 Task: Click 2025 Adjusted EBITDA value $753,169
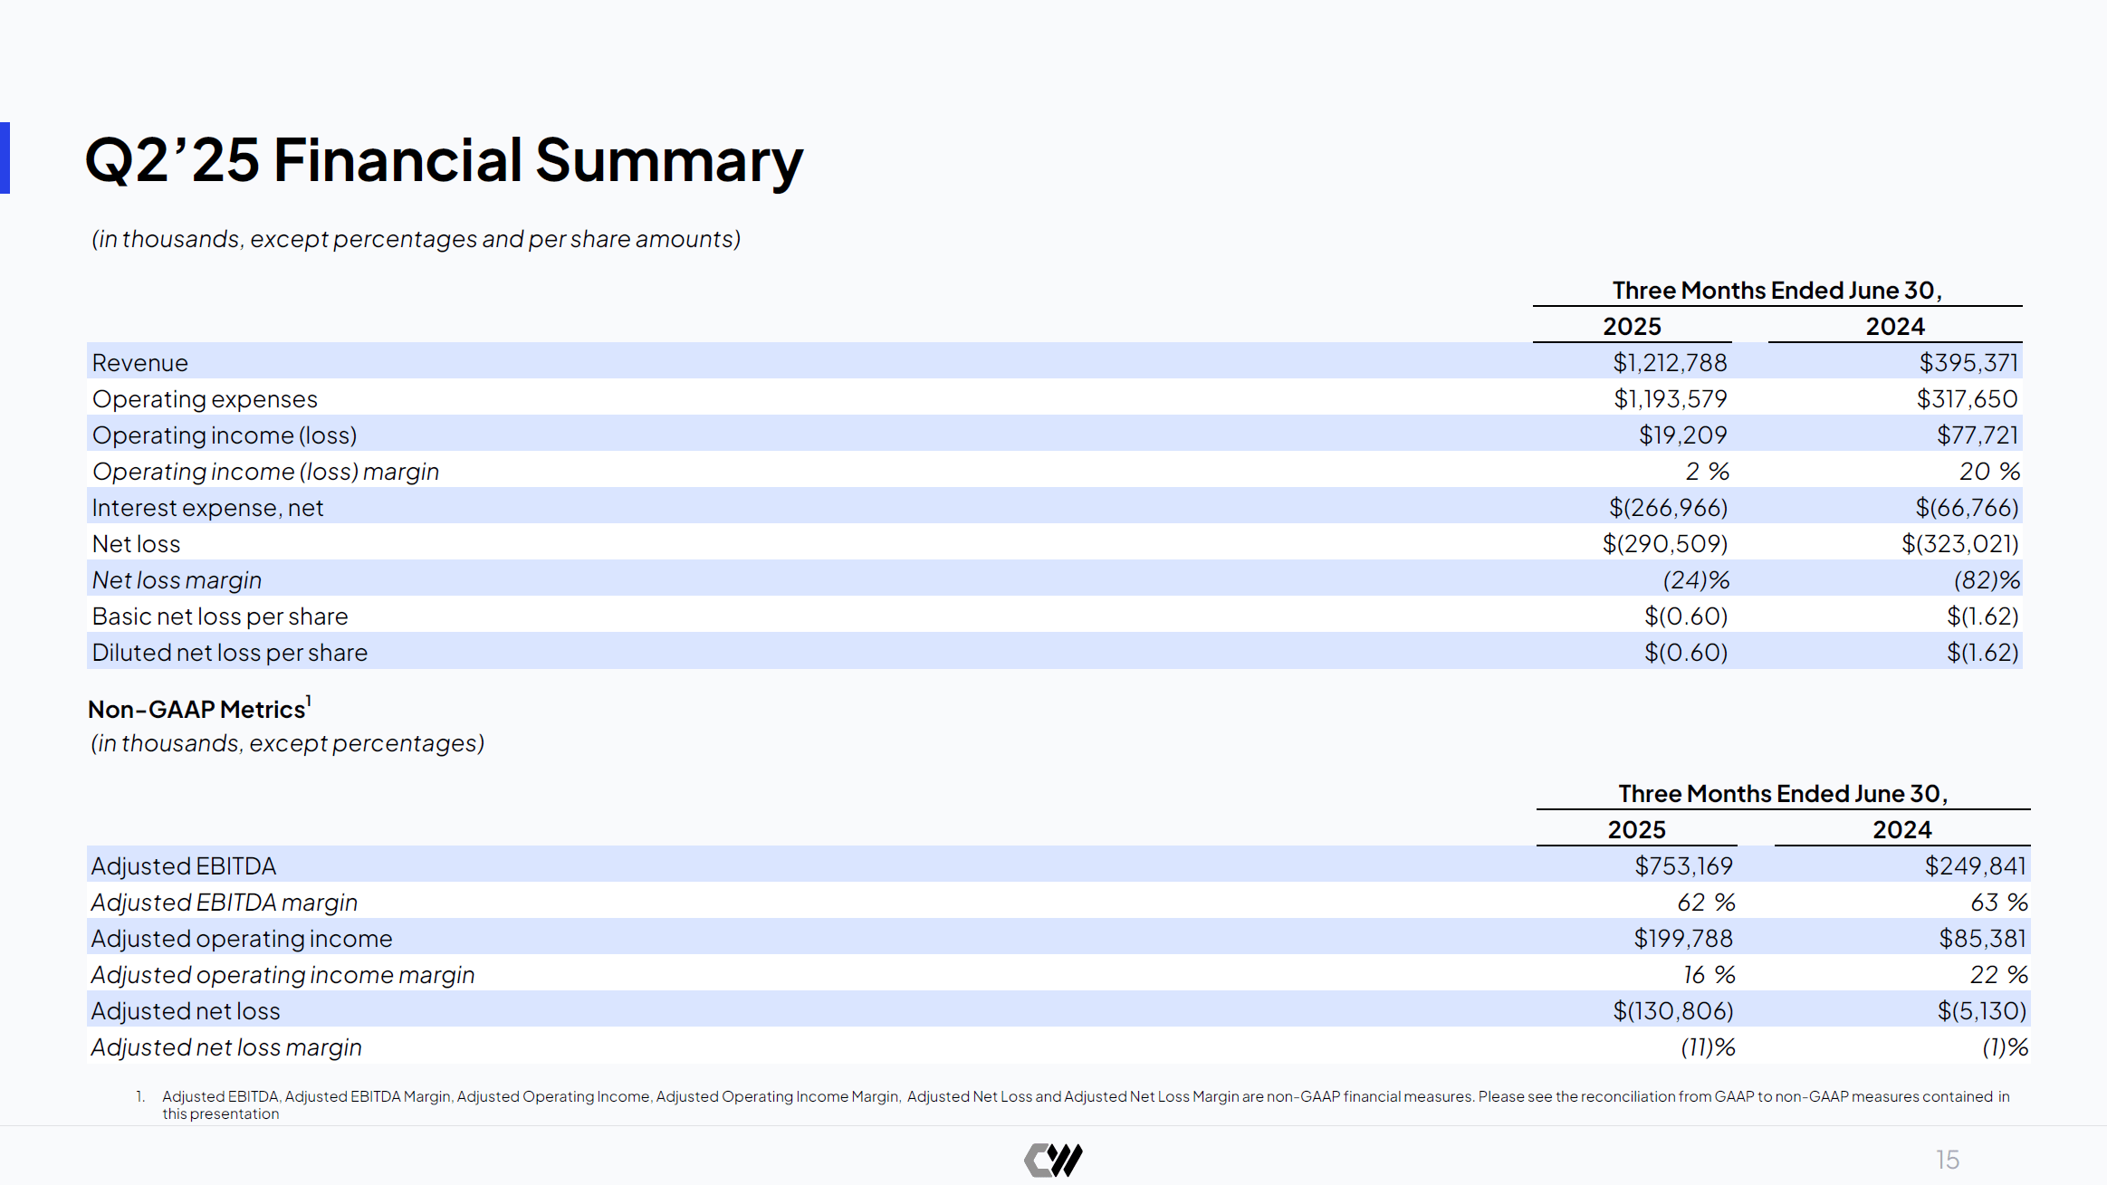pos(1683,866)
